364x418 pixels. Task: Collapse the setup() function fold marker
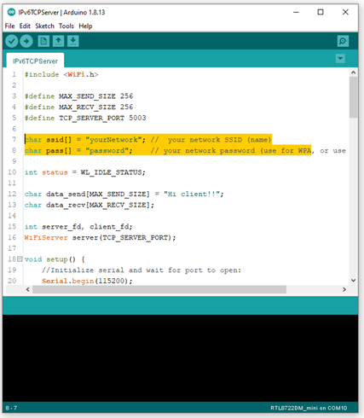[x=20, y=259]
